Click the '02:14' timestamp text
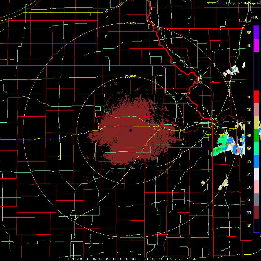Viewport: 261px width, 261px height. 190,259
